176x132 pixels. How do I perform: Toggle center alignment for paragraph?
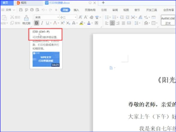click(112, 23)
